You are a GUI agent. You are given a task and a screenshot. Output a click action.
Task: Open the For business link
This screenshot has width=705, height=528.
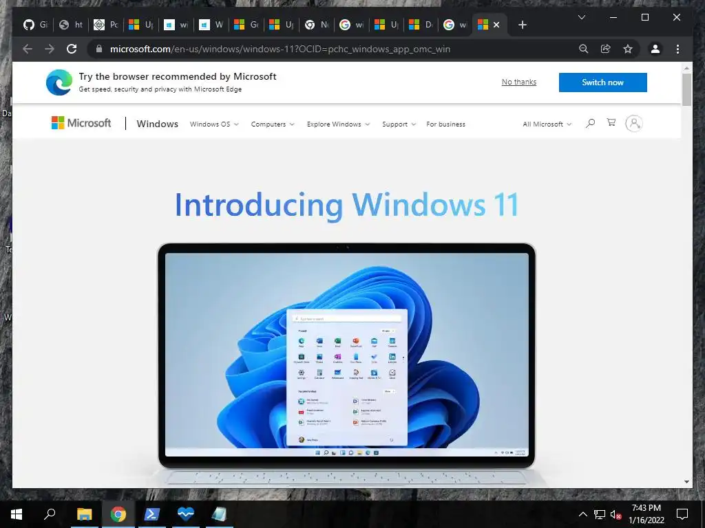[445, 124]
